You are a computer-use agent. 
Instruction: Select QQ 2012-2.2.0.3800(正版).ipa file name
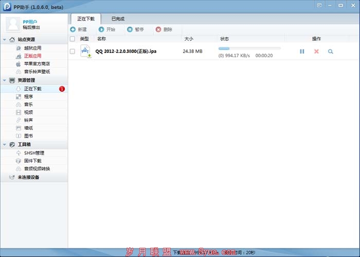[126, 51]
